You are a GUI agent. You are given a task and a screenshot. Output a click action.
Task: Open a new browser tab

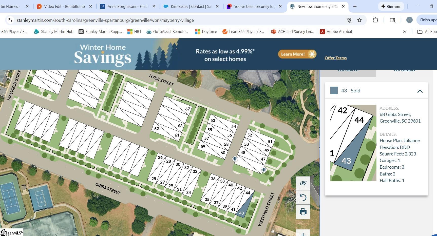click(355, 6)
